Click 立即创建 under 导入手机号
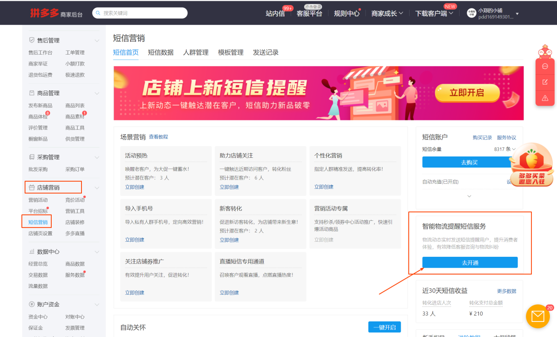 134,240
